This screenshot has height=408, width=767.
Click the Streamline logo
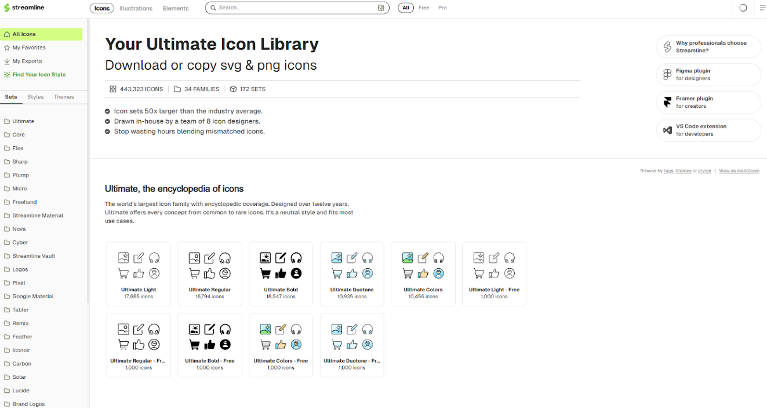(x=24, y=8)
